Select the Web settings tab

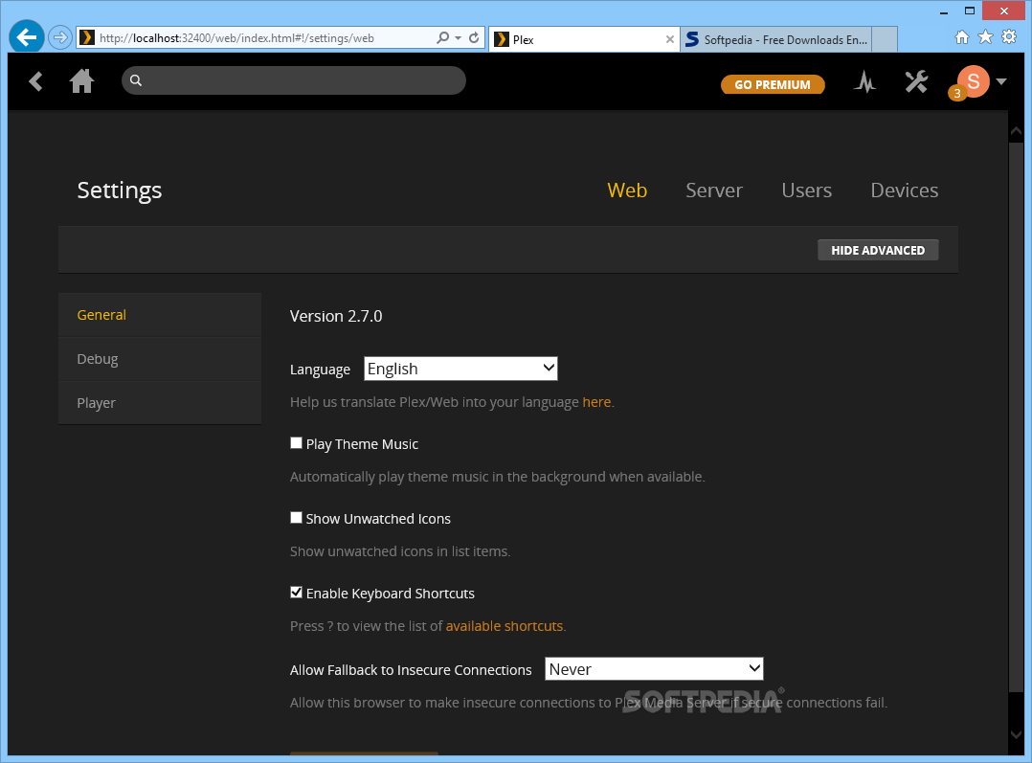(x=627, y=191)
